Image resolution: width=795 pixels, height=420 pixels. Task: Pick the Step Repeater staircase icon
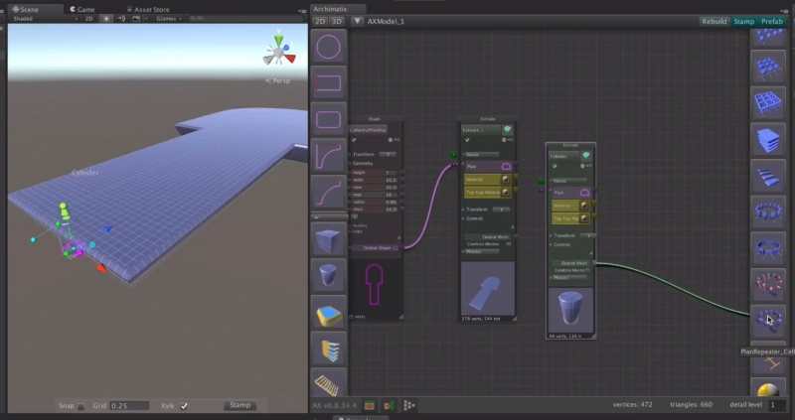point(764,177)
